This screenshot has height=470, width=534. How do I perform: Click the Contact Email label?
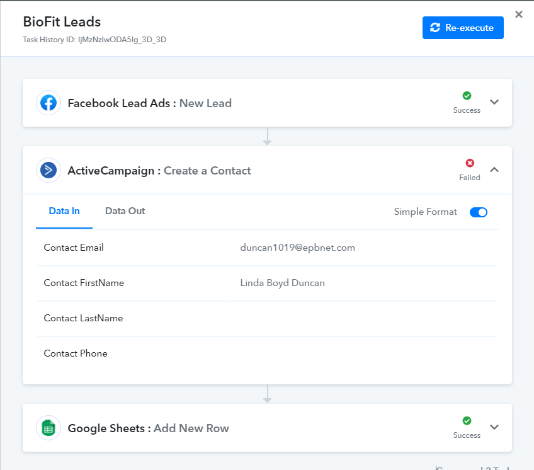pyautogui.click(x=74, y=248)
